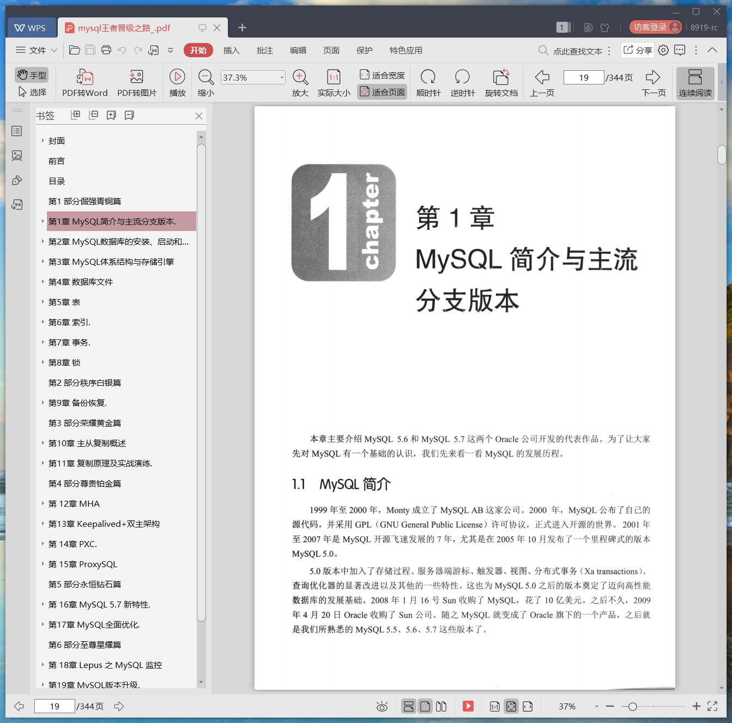Expand 第4章 数据库文件 bookmark

(x=43, y=282)
